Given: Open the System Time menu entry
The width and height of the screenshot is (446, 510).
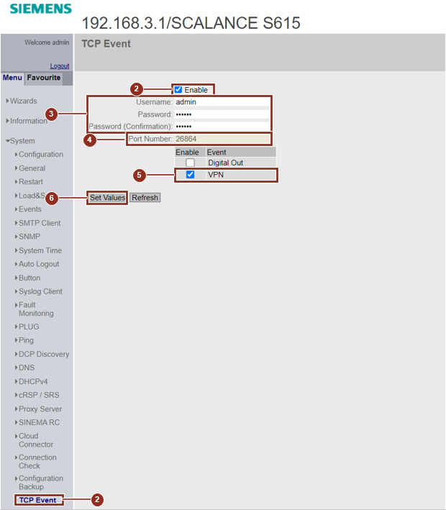Looking at the screenshot, I should [x=40, y=251].
